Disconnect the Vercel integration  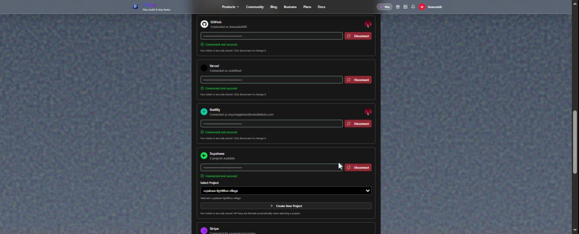click(358, 80)
